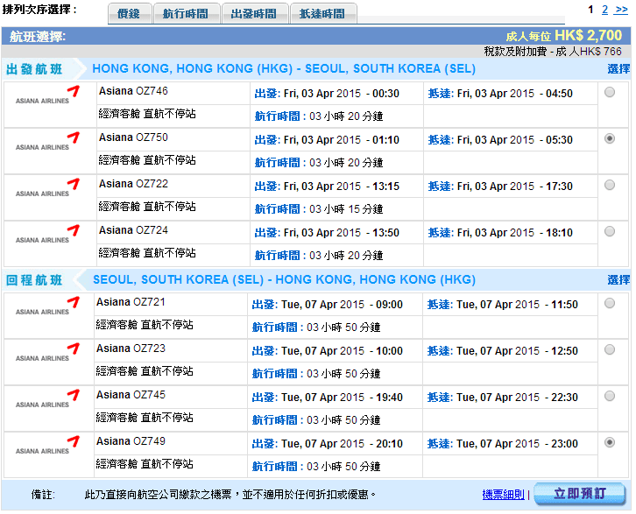Pick return flight OZ723 departing 10:00

610,349
